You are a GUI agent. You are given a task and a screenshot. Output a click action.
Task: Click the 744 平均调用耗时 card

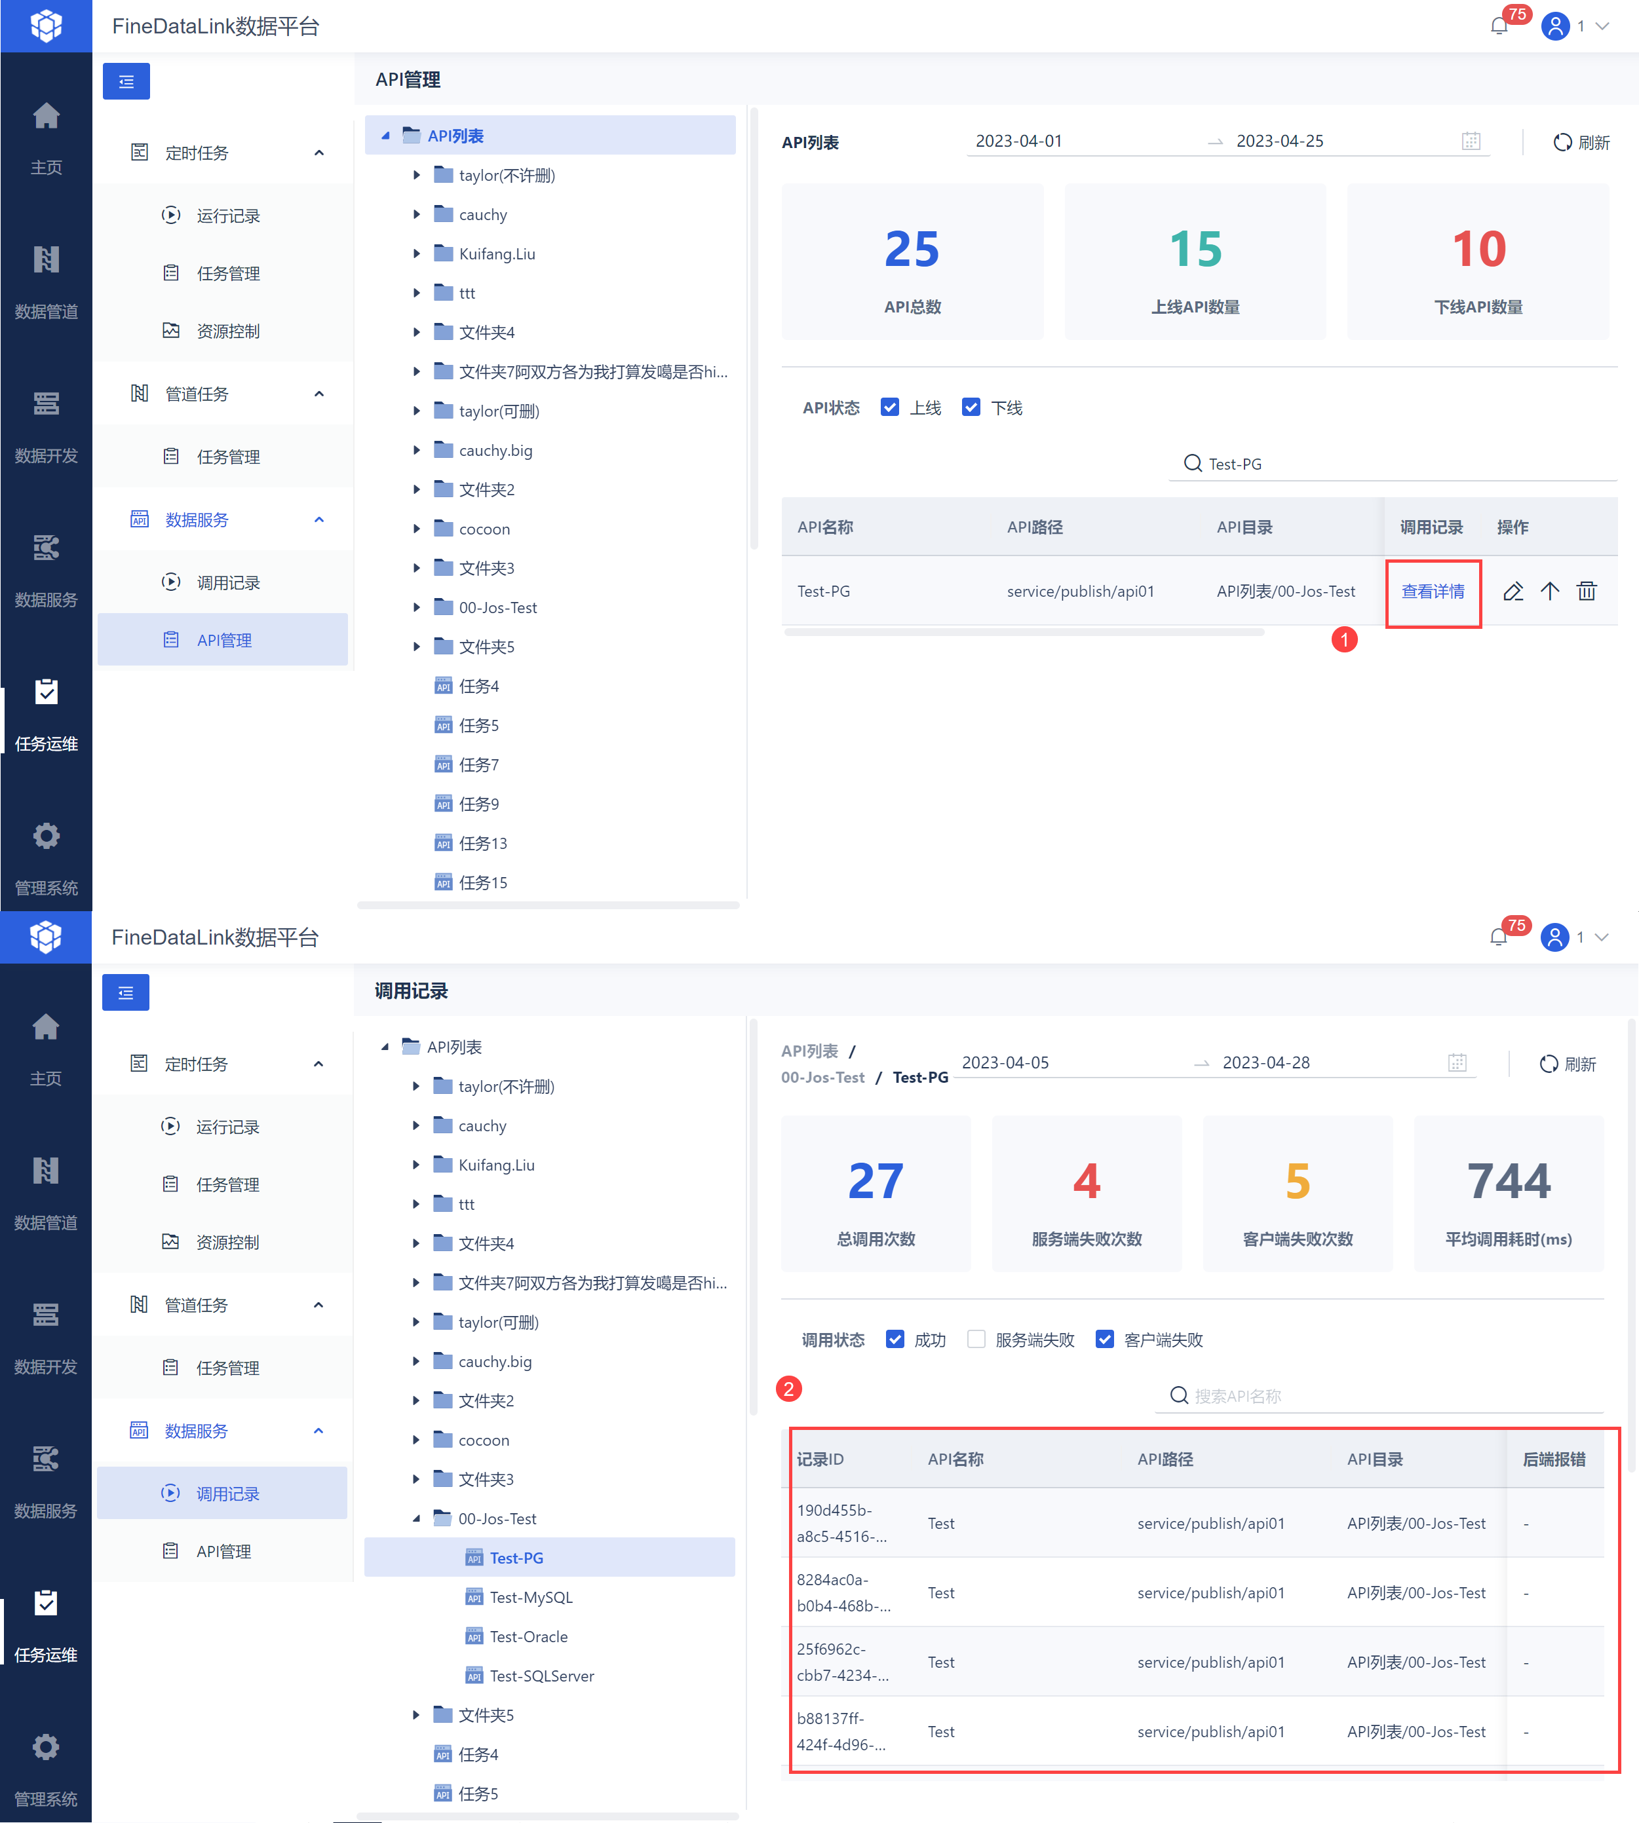[1509, 1193]
